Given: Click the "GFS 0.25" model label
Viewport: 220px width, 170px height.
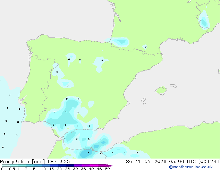Looking at the screenshot, I should (x=59, y=162).
